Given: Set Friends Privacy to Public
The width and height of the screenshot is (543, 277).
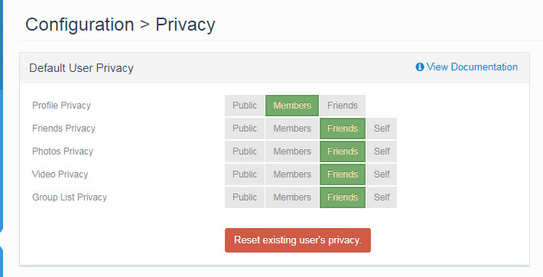Looking at the screenshot, I should coord(245,129).
